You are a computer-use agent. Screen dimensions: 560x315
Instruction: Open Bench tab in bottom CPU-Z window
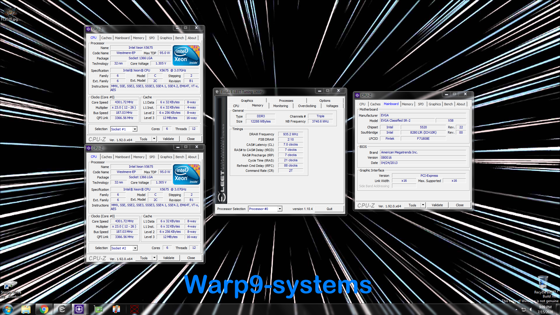point(180,157)
